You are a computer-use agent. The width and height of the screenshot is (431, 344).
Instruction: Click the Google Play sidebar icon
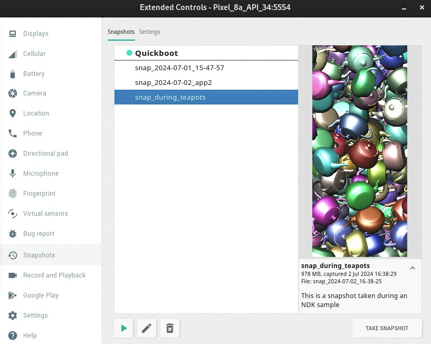(13, 295)
